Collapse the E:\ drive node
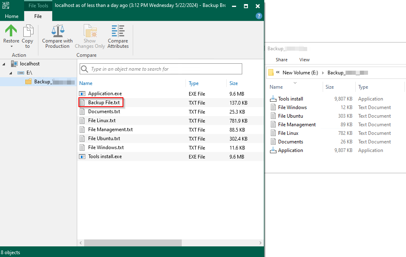The image size is (406, 257). pos(12,73)
